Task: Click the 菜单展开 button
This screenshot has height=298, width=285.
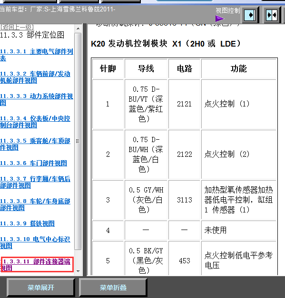Action: 41,288
